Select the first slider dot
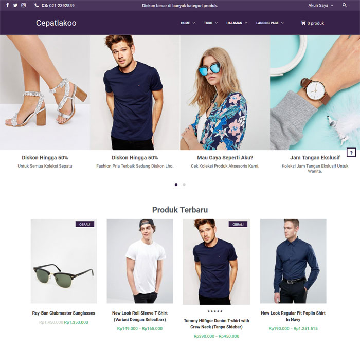Image resolution: width=360 pixels, height=351 pixels. tap(176, 184)
